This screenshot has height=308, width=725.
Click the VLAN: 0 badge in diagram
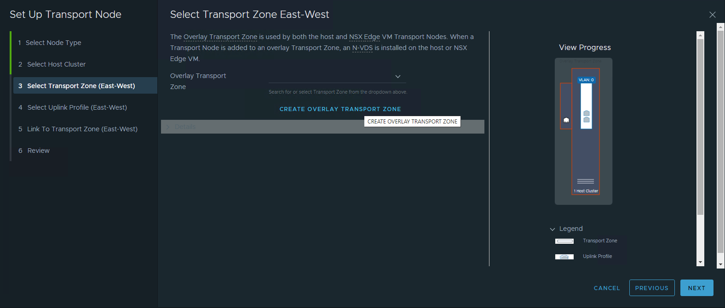[x=586, y=80]
